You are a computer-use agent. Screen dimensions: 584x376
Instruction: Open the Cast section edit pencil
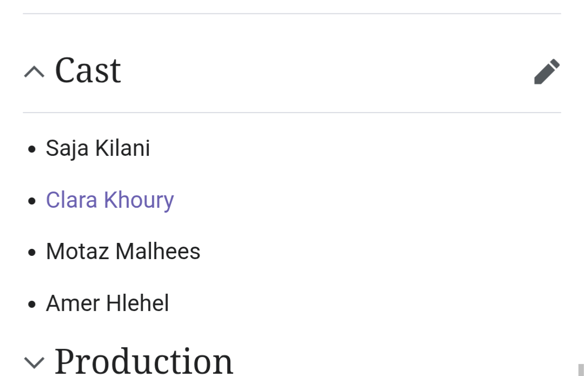(x=547, y=71)
